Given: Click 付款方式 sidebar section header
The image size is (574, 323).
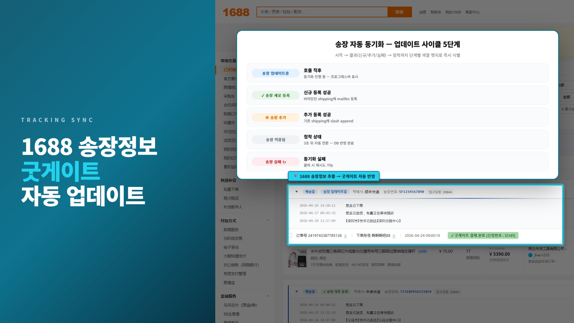Looking at the screenshot, I should 228,221.
